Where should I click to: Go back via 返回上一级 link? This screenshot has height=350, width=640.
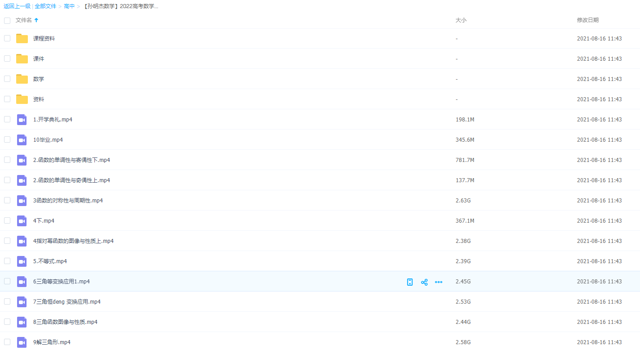tap(17, 6)
